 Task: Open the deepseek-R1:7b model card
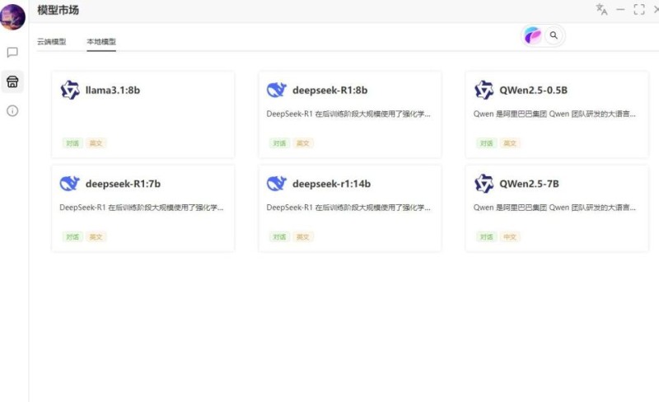click(x=143, y=208)
